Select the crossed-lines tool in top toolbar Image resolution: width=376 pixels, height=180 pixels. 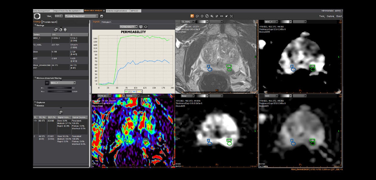coord(232,16)
